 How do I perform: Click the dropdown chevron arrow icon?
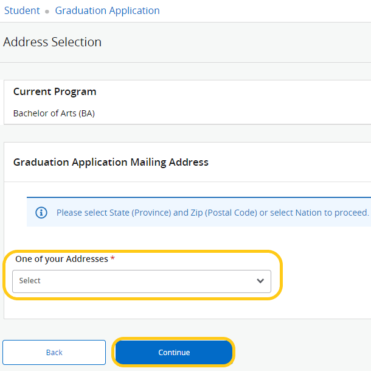(x=260, y=281)
